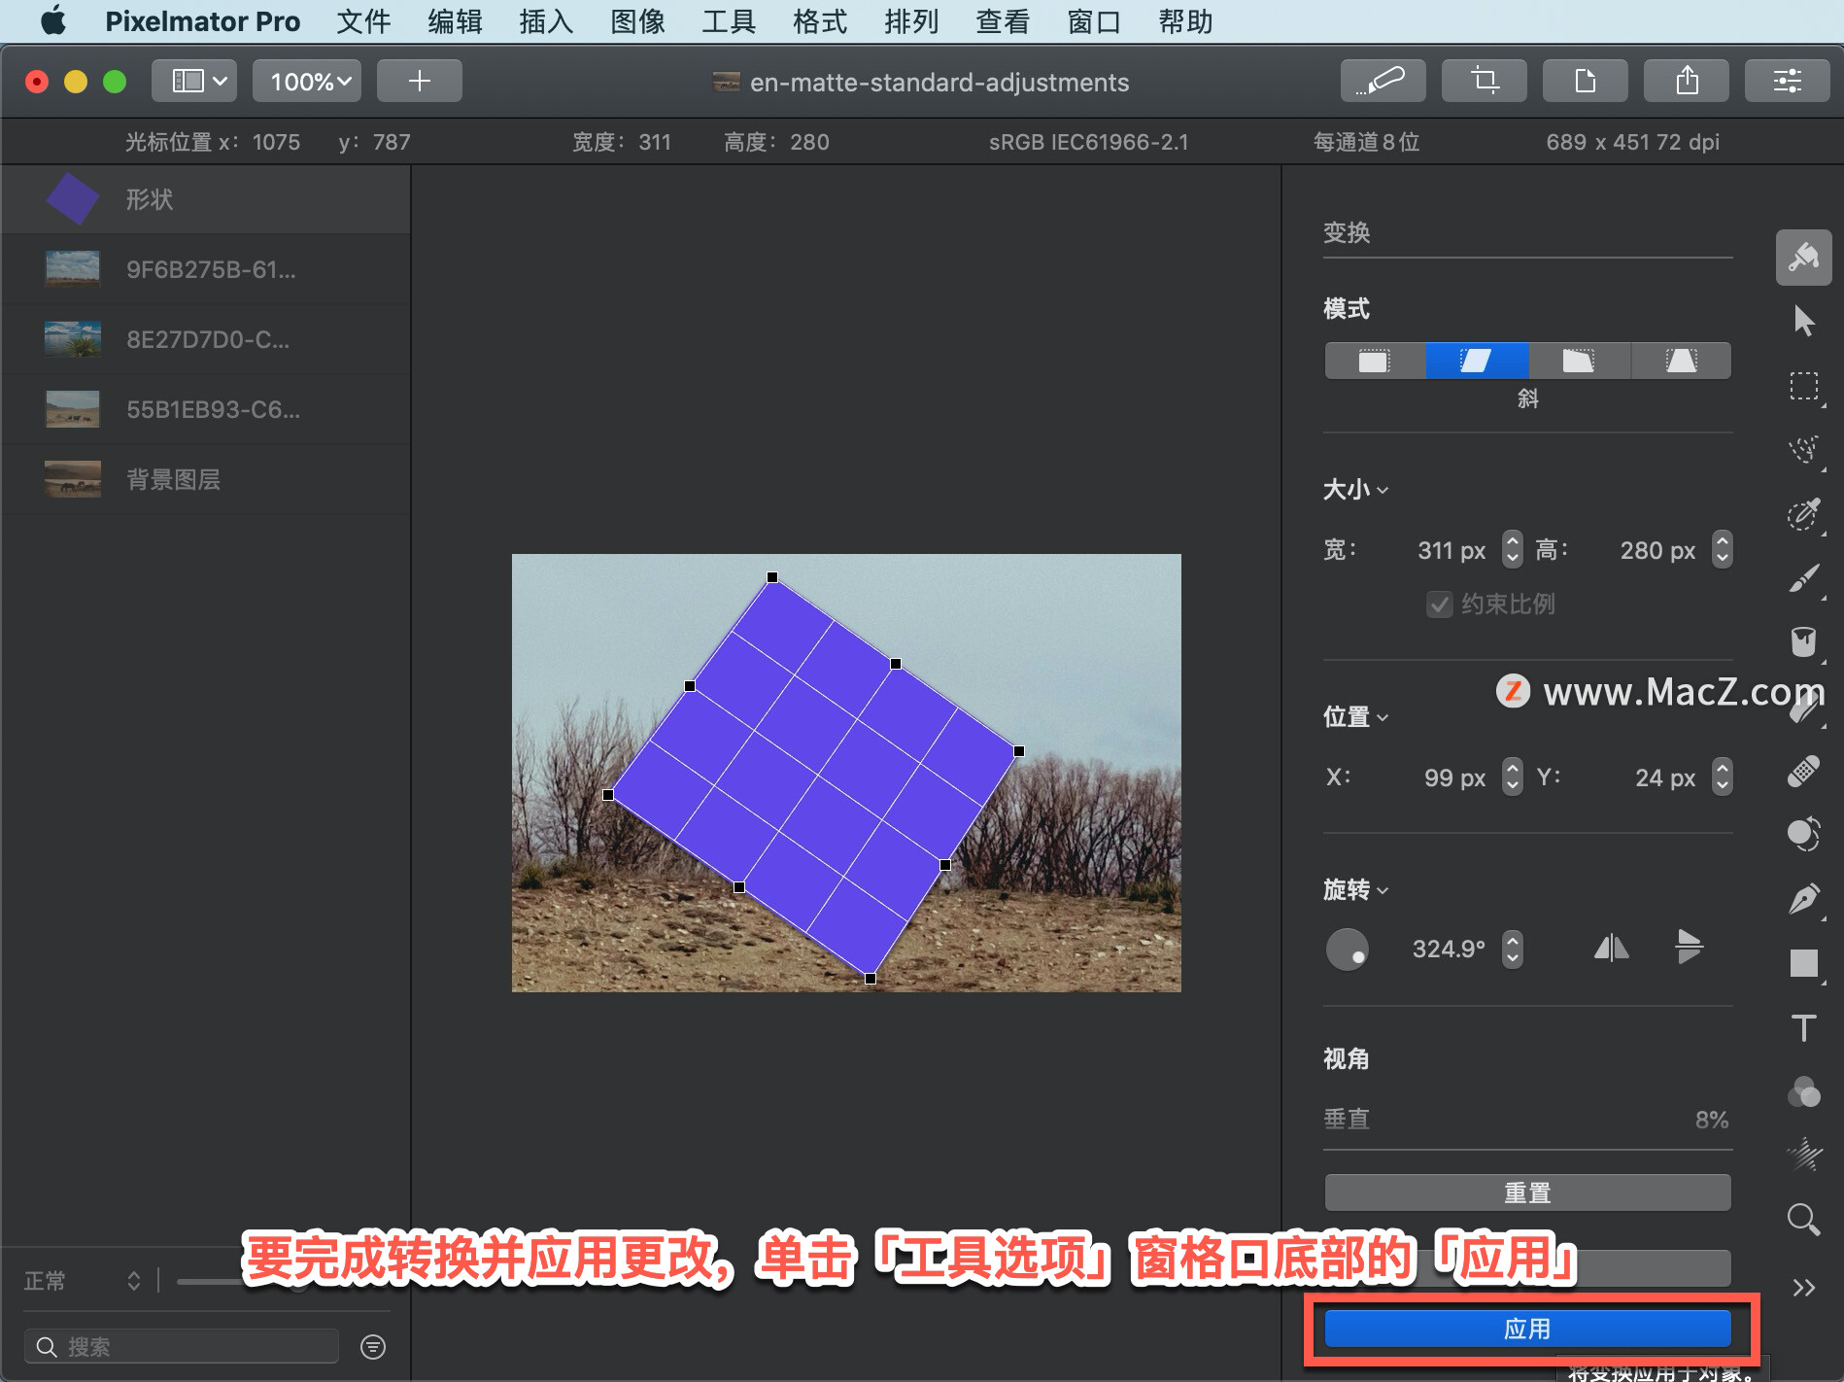
Task: Open the 100% zoom level dropdown
Action: [x=309, y=81]
